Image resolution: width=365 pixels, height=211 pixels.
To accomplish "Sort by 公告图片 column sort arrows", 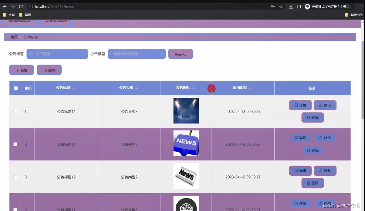I will [193, 88].
